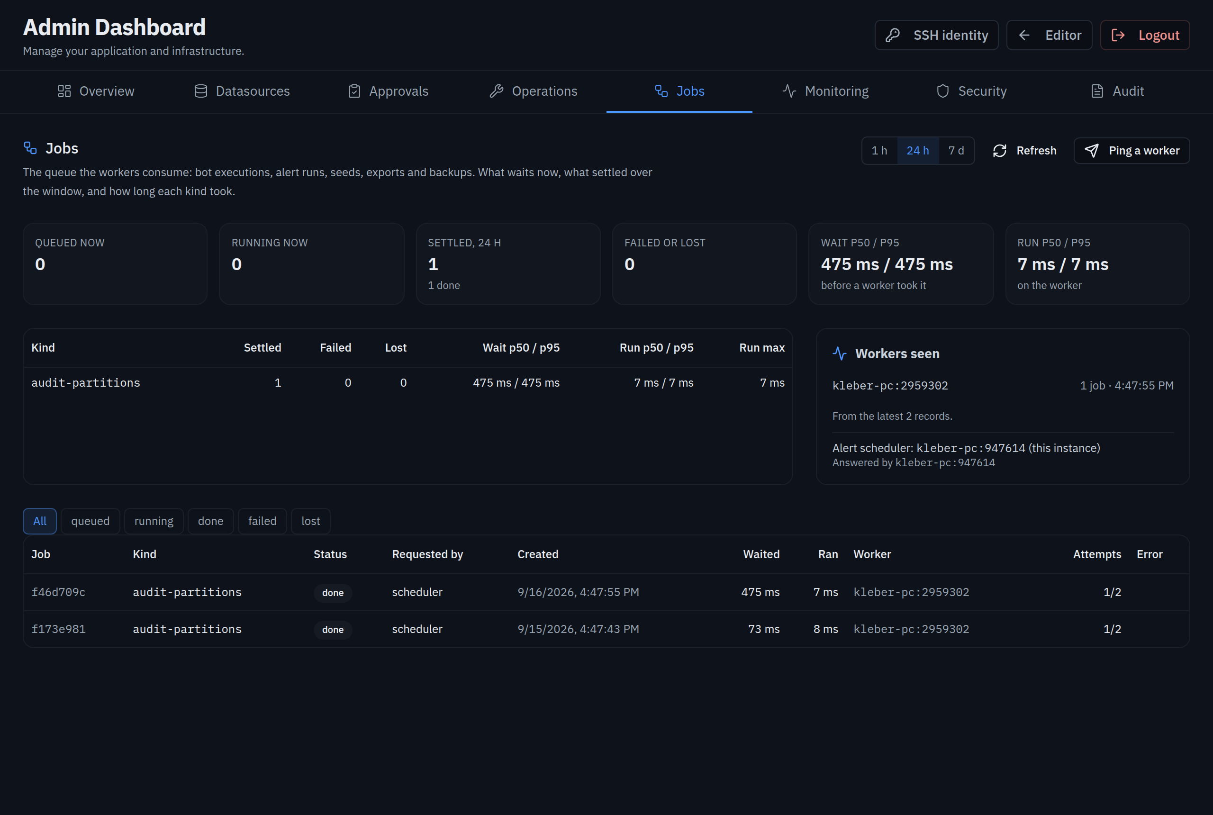Open the Audit tab
The image size is (1213, 815).
click(1117, 91)
